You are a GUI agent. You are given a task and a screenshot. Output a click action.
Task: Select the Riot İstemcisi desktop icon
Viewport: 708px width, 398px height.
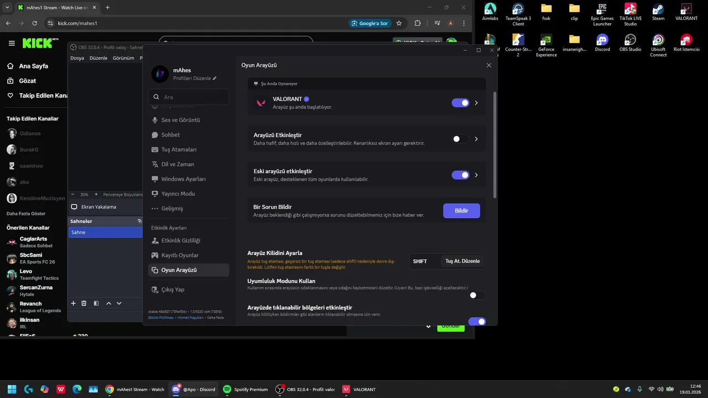pyautogui.click(x=686, y=44)
